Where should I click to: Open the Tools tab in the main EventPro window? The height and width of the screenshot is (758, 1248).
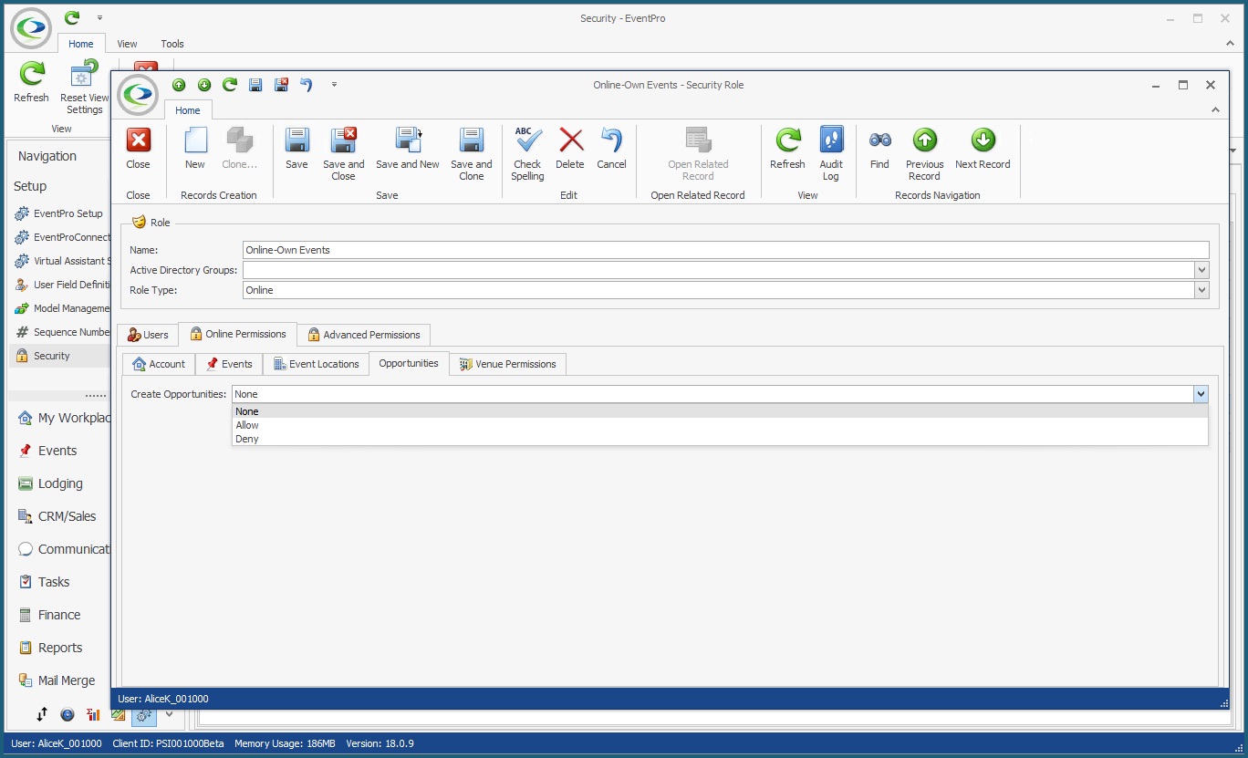click(x=172, y=44)
